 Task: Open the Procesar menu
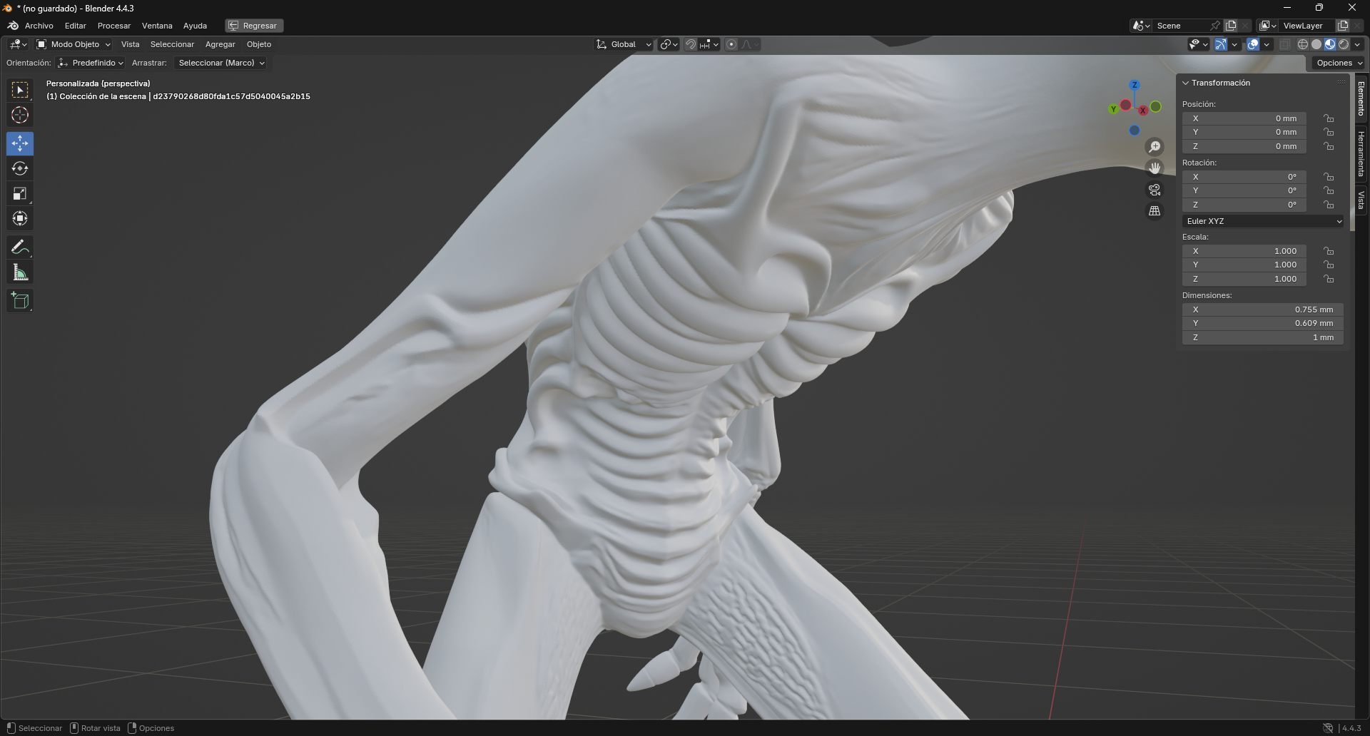[x=114, y=26]
